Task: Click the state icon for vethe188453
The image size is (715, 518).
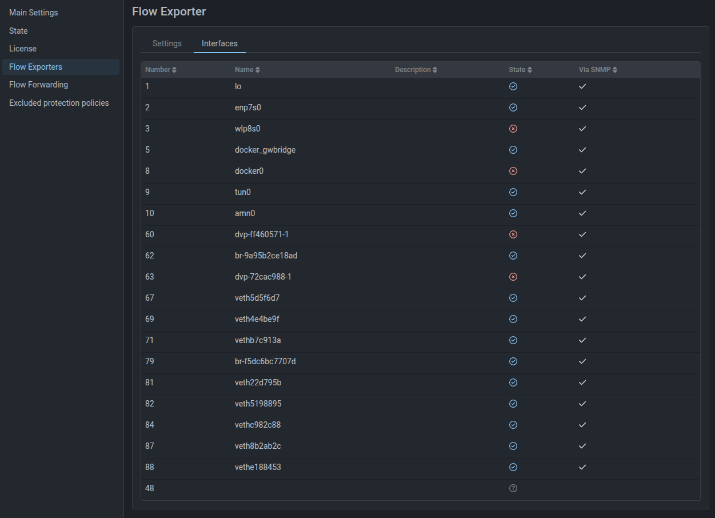Action: point(513,467)
